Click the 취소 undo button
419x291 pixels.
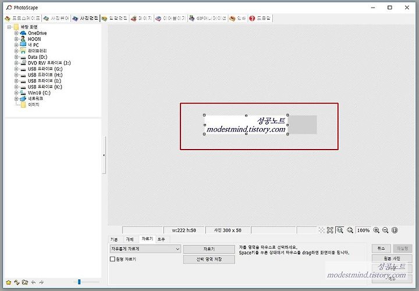[381, 249]
